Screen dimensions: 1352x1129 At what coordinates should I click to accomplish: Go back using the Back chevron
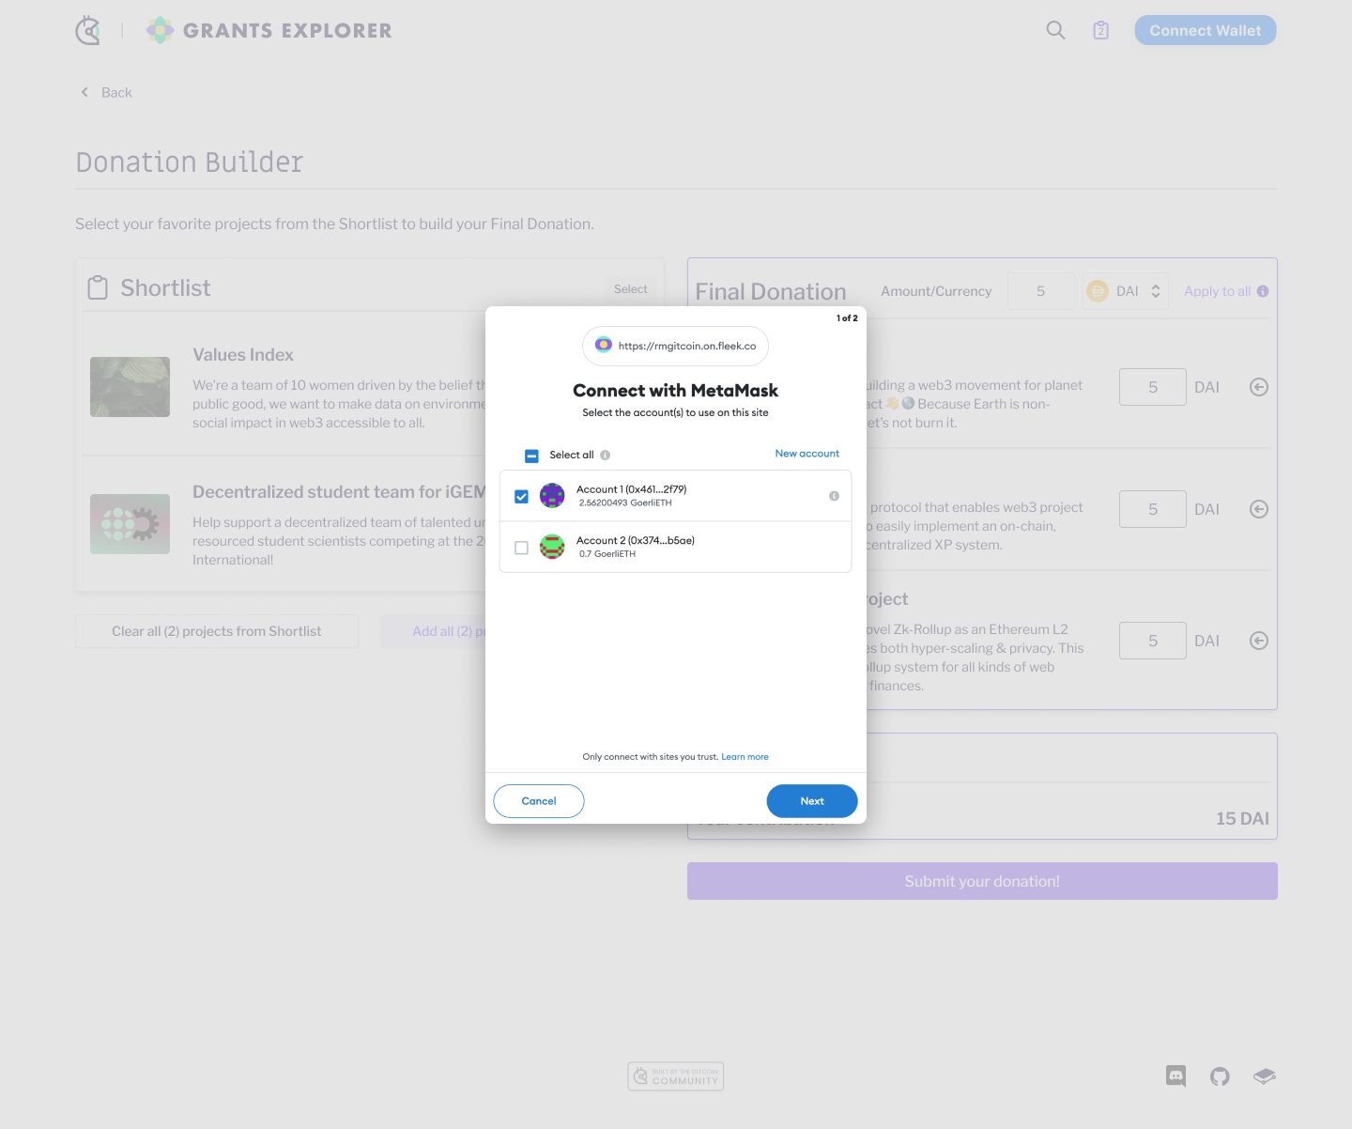tap(85, 92)
